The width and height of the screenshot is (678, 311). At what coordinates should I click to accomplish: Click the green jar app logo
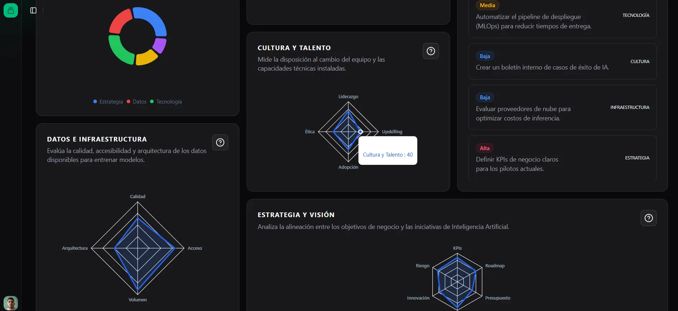pyautogui.click(x=10, y=10)
